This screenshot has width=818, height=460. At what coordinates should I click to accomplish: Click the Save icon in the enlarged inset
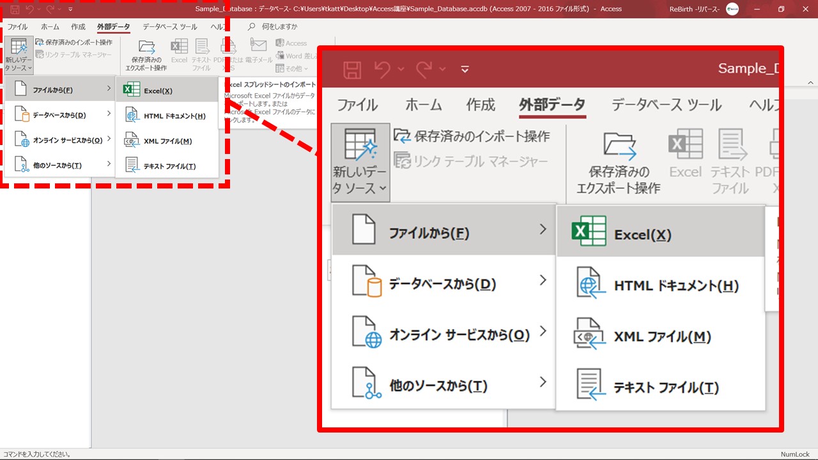pyautogui.click(x=352, y=69)
